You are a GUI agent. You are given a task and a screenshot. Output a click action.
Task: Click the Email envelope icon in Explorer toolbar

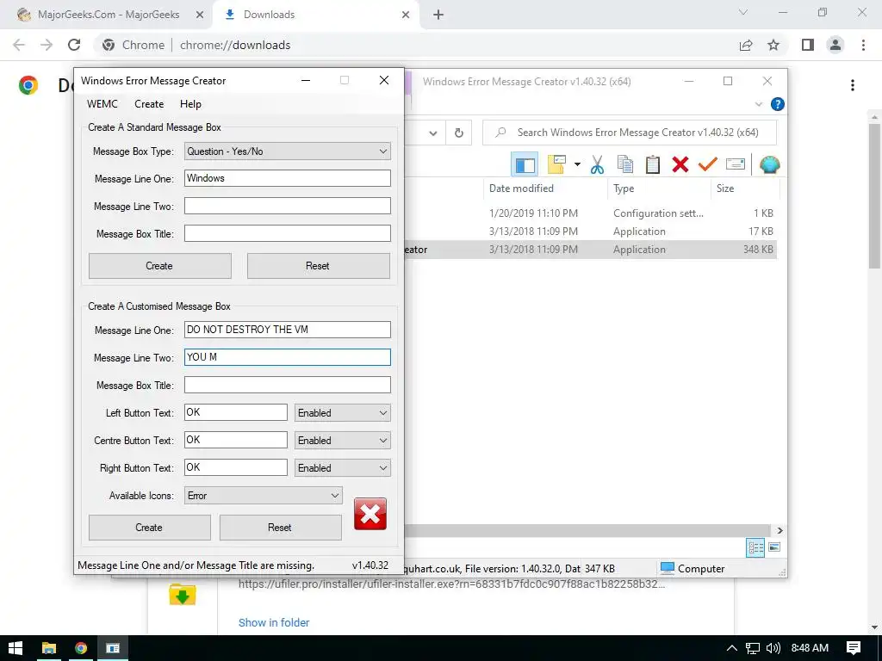click(736, 164)
